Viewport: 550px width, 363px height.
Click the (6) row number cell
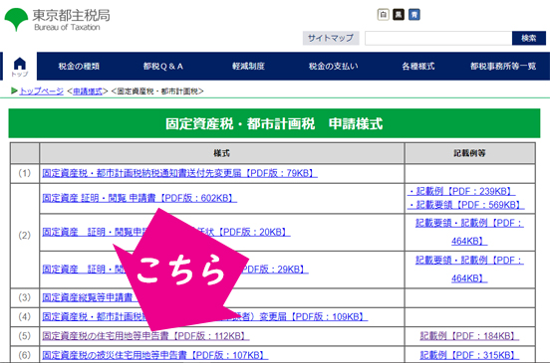click(25, 355)
